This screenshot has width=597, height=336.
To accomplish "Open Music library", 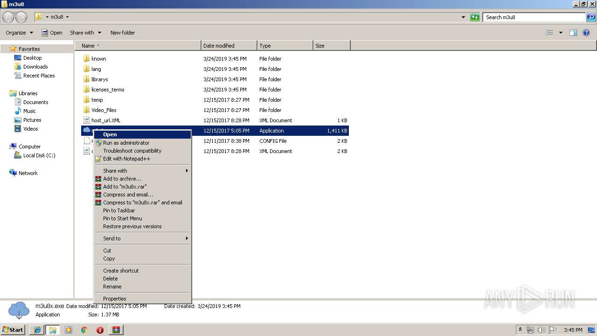I will click(x=29, y=111).
